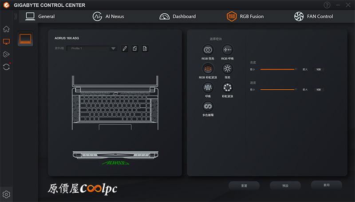Pick the 恆亮 sun-shaped effect icon
The width and height of the screenshot is (355, 202).
coord(227,69)
